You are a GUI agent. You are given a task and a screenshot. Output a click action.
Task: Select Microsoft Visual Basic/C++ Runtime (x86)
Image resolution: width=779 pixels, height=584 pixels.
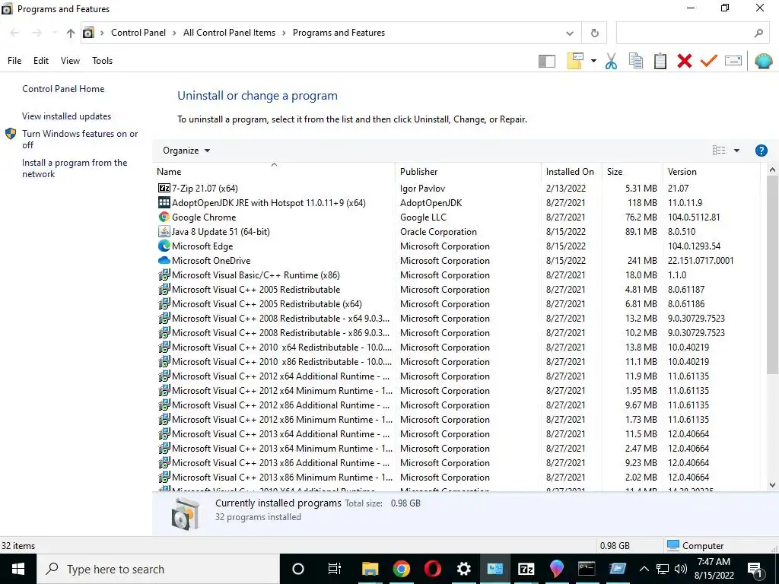457,275
